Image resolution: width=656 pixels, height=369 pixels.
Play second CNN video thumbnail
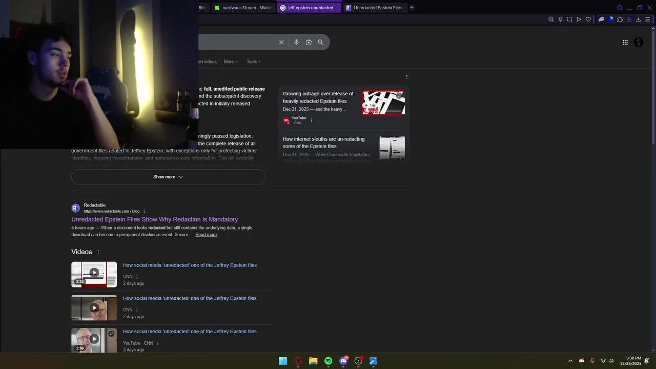(94, 307)
